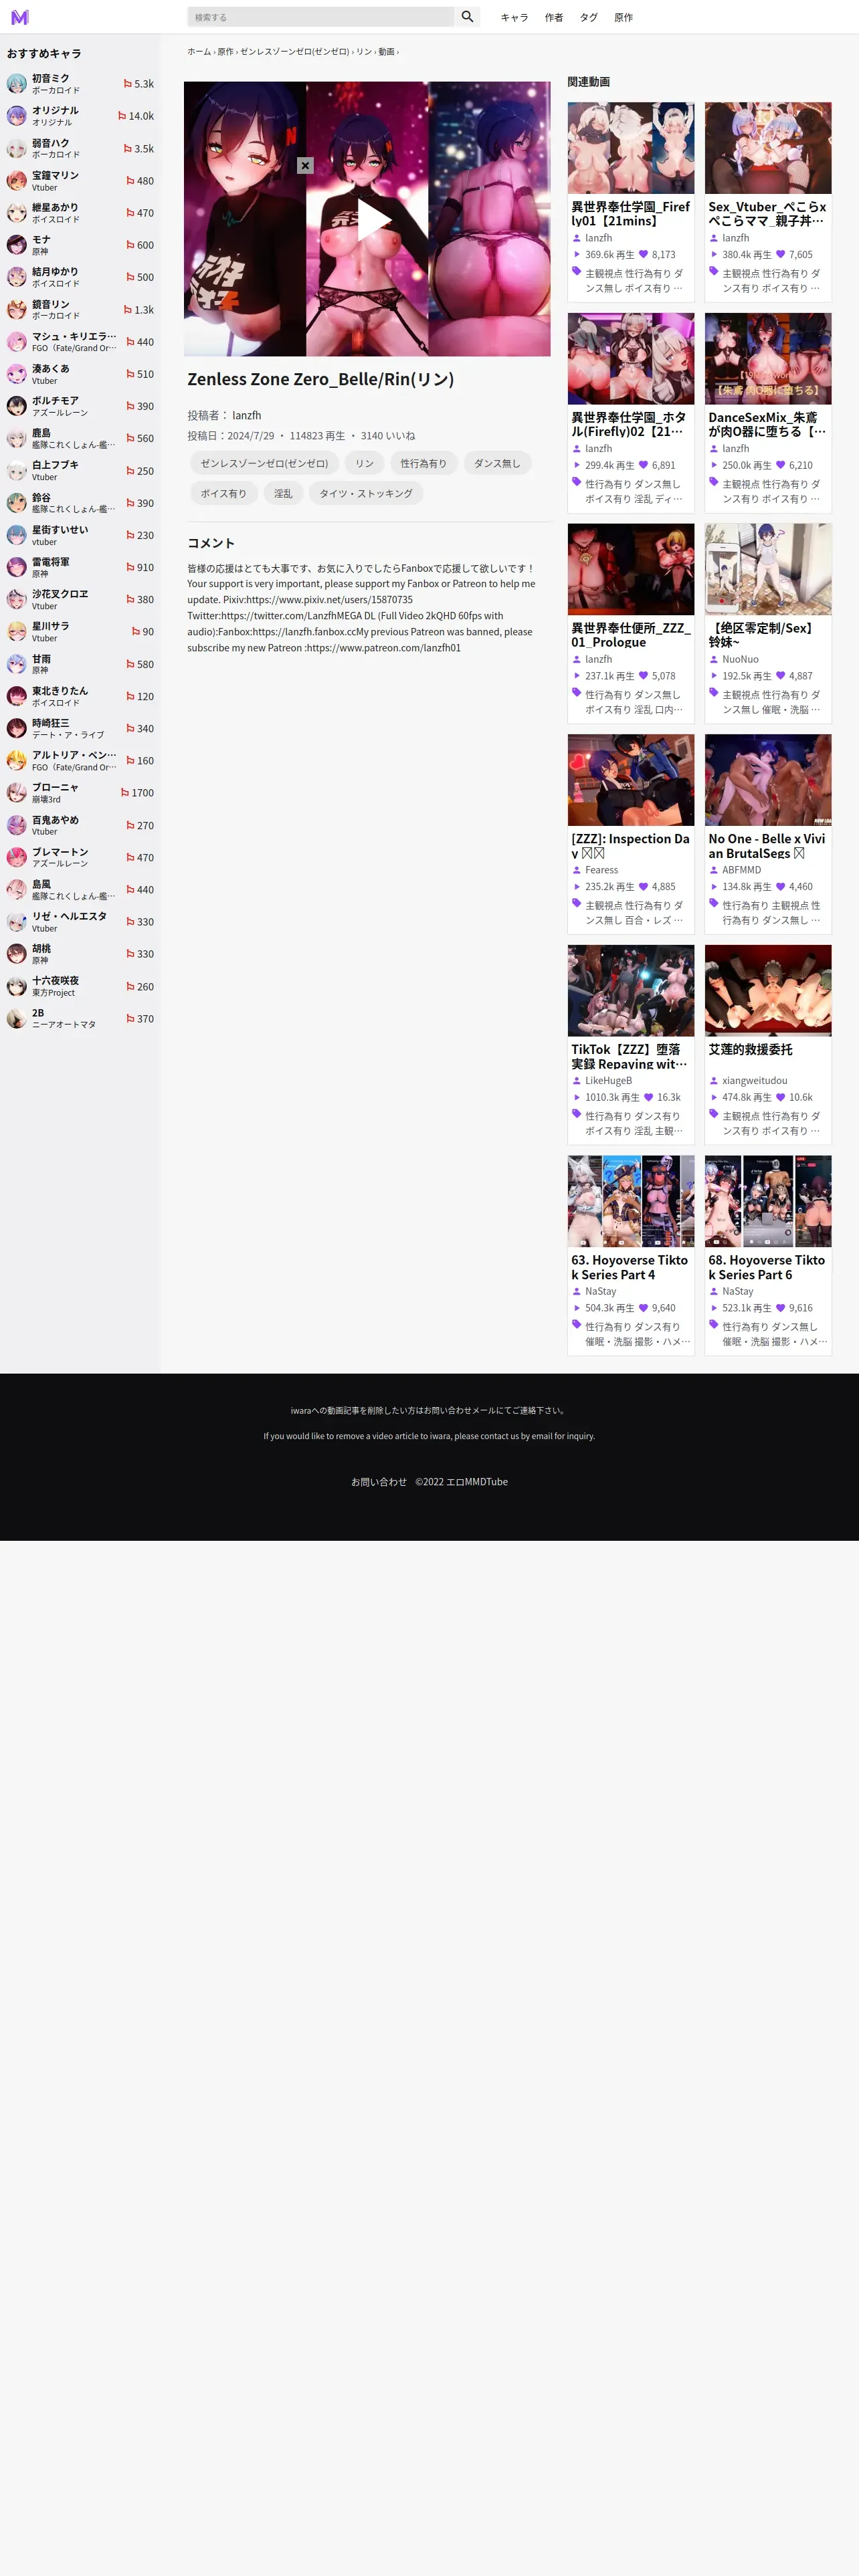The height and width of the screenshot is (2576, 859).
Task: Click 原作 in the breadcrumb trail
Action: click(x=226, y=51)
